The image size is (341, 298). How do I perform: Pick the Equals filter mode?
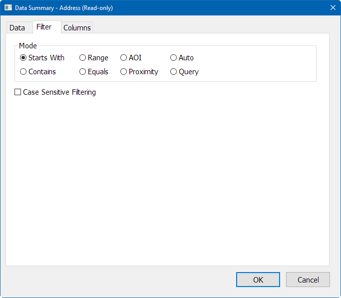[x=83, y=72]
